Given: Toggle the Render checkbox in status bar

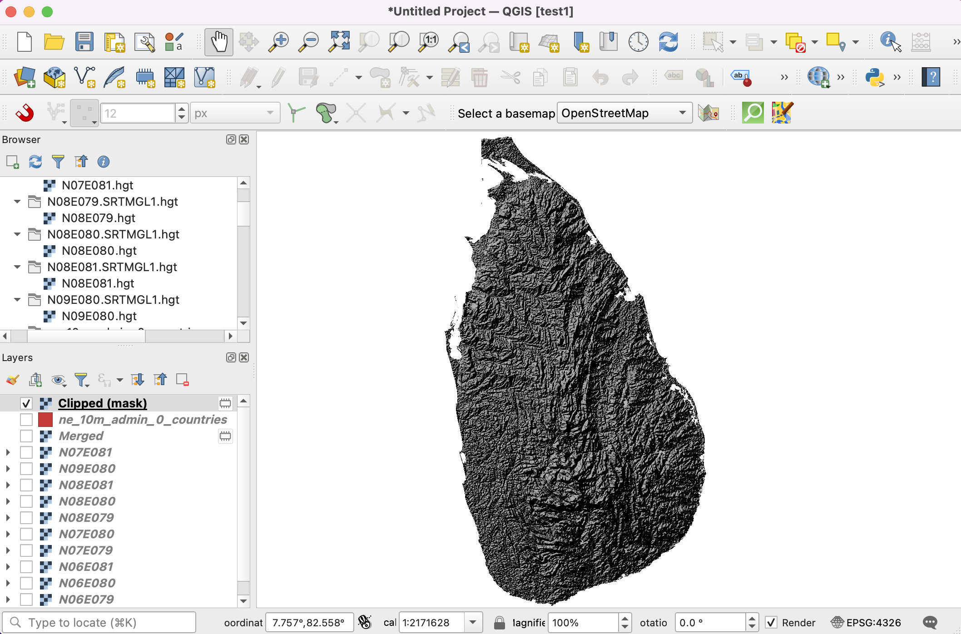Looking at the screenshot, I should 771,622.
